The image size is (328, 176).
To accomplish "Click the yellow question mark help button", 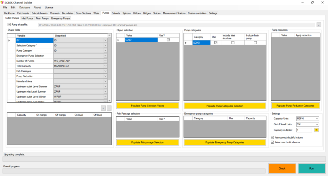I will [x=316, y=130].
